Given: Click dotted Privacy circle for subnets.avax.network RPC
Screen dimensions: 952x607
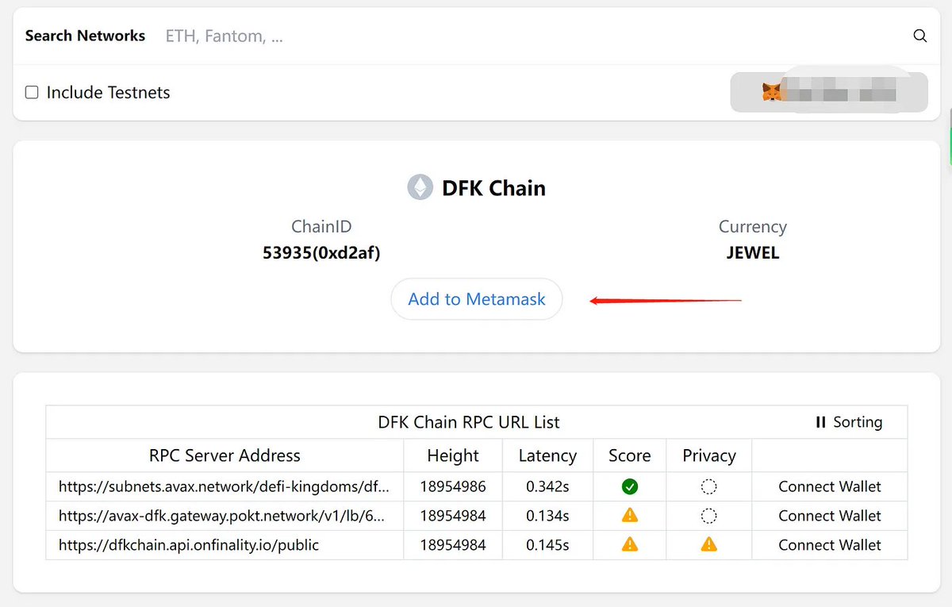Looking at the screenshot, I should tap(708, 486).
